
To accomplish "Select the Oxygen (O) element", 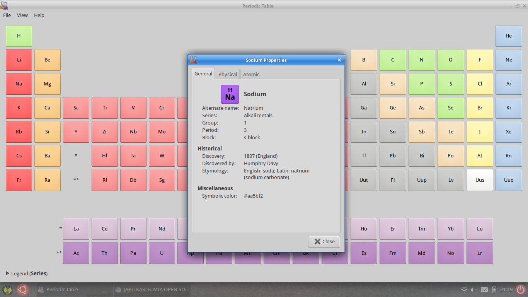I will [451, 60].
